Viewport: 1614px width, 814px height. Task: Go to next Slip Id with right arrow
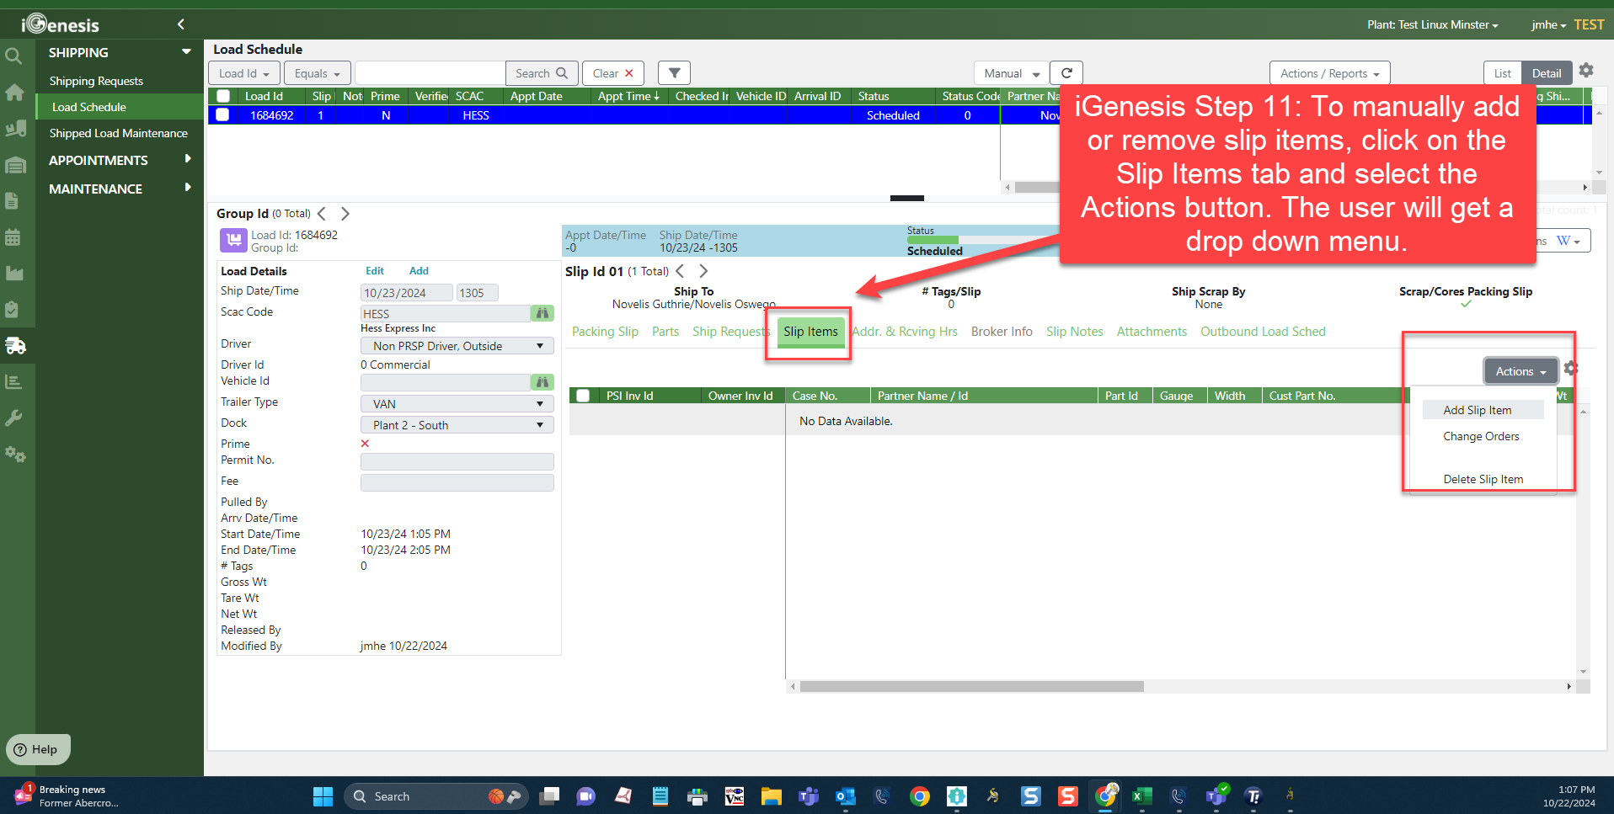tap(703, 271)
